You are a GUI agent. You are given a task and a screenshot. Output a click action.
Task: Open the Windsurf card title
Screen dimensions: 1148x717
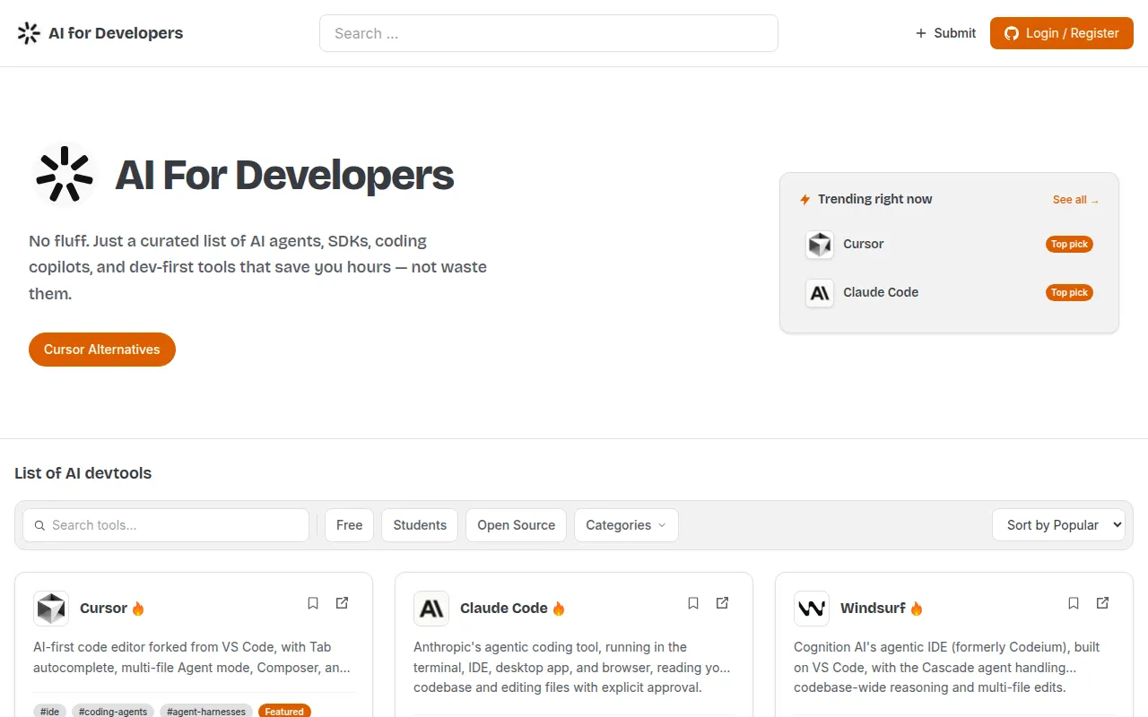[873, 609]
